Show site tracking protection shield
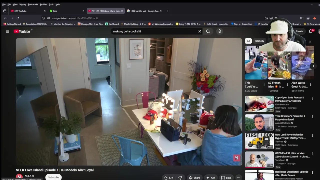This screenshot has height=180, width=320. click(x=44, y=18)
